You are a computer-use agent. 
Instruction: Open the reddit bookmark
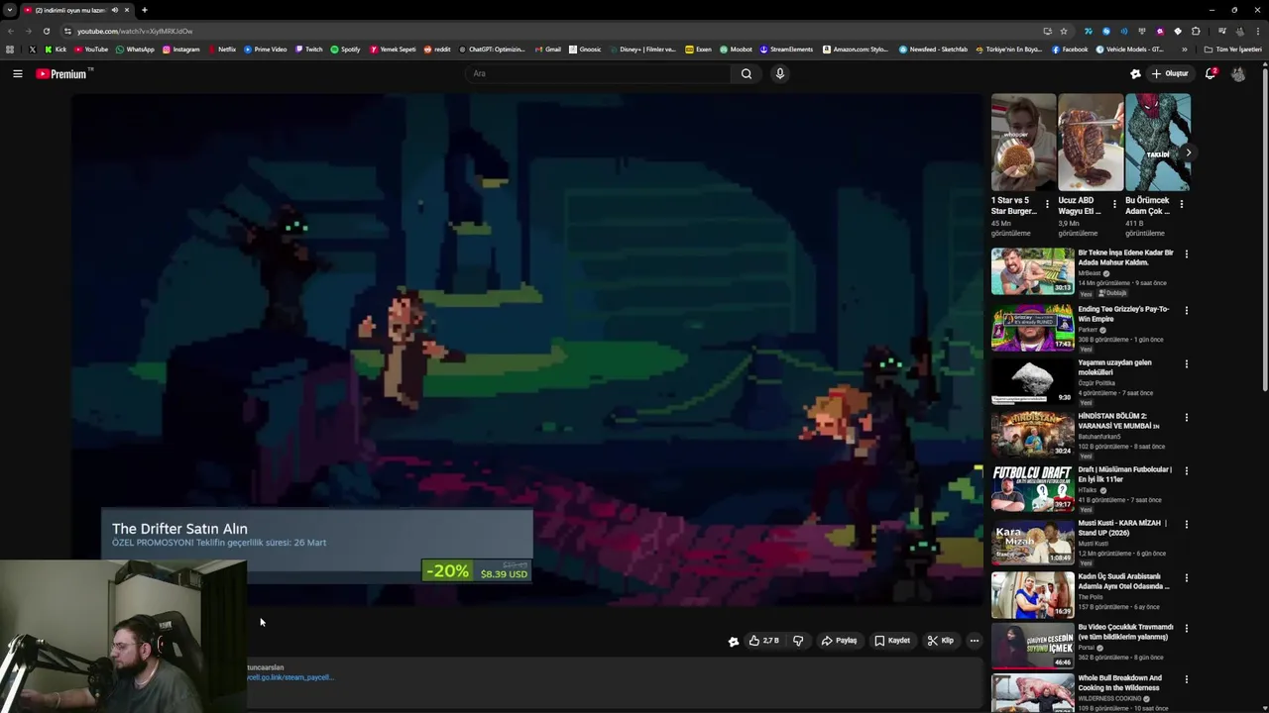[x=436, y=49]
